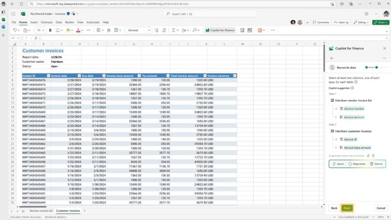Open the Invoice currency filter dropdown
This screenshot has height=220, width=391.
(x=235, y=76)
